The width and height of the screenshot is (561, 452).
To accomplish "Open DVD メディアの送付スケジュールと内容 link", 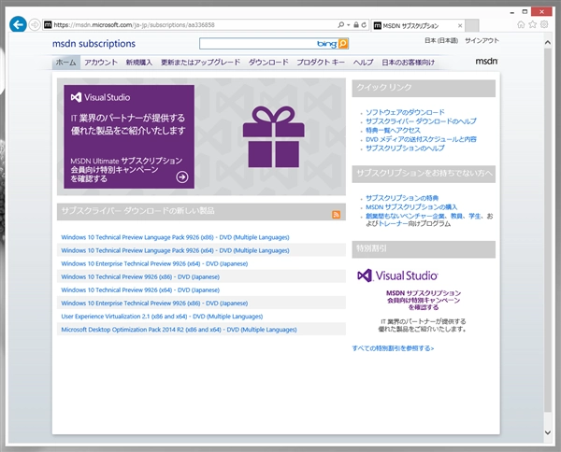I will [x=421, y=139].
